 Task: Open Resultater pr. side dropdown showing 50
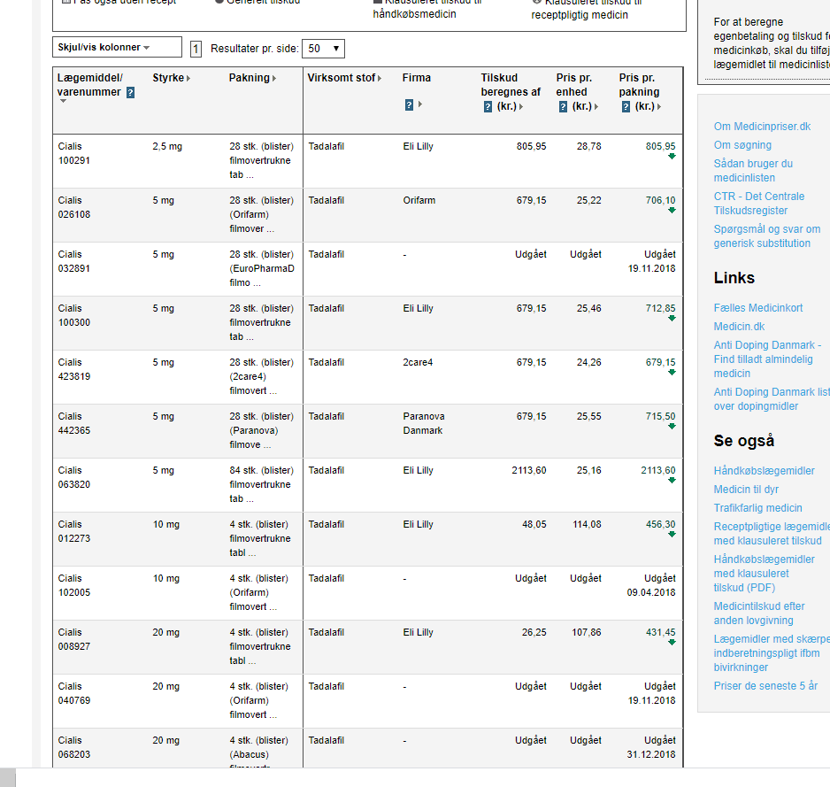(x=323, y=49)
